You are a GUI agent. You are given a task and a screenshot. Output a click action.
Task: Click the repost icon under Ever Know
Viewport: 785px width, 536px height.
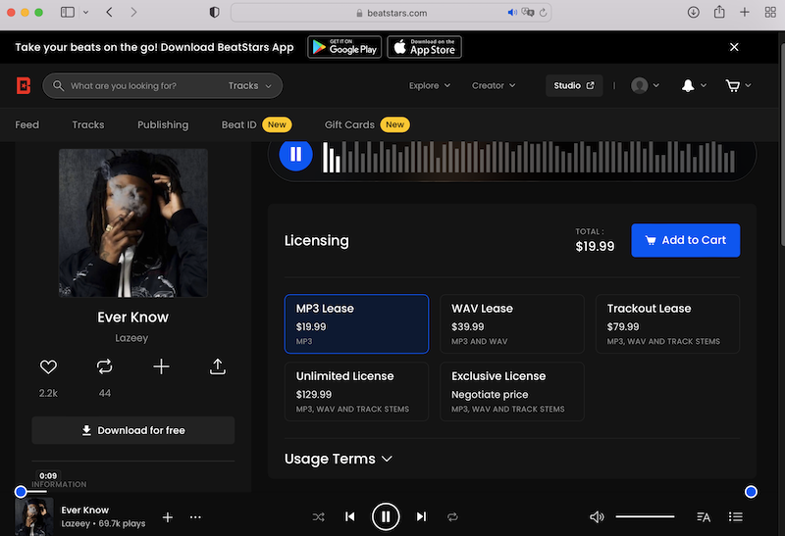[104, 366]
